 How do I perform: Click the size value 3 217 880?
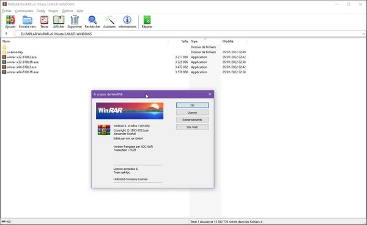(182, 57)
